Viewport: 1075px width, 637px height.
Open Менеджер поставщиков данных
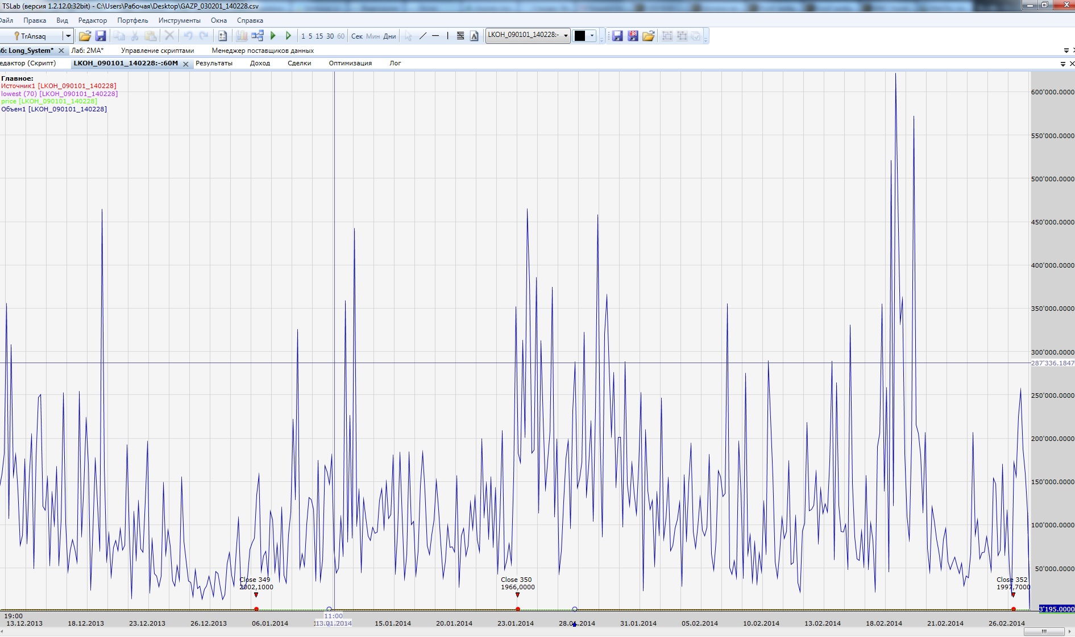pos(263,51)
